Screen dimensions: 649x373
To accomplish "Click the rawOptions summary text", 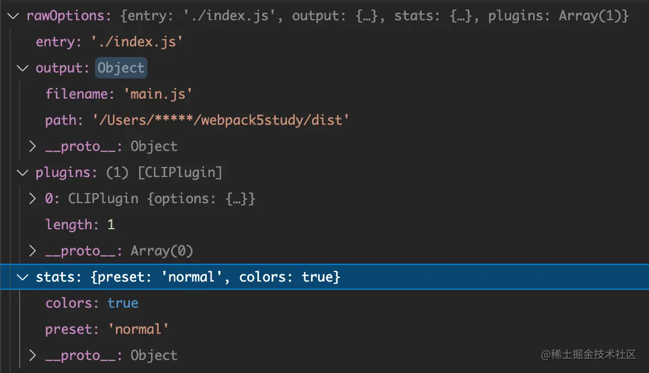I will tap(374, 16).
